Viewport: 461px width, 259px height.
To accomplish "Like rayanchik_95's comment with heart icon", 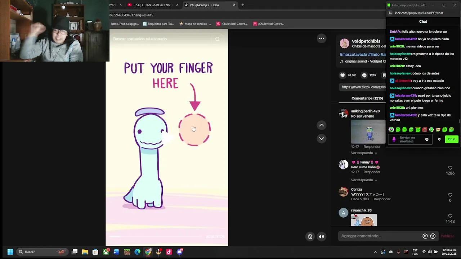I will (x=450, y=216).
